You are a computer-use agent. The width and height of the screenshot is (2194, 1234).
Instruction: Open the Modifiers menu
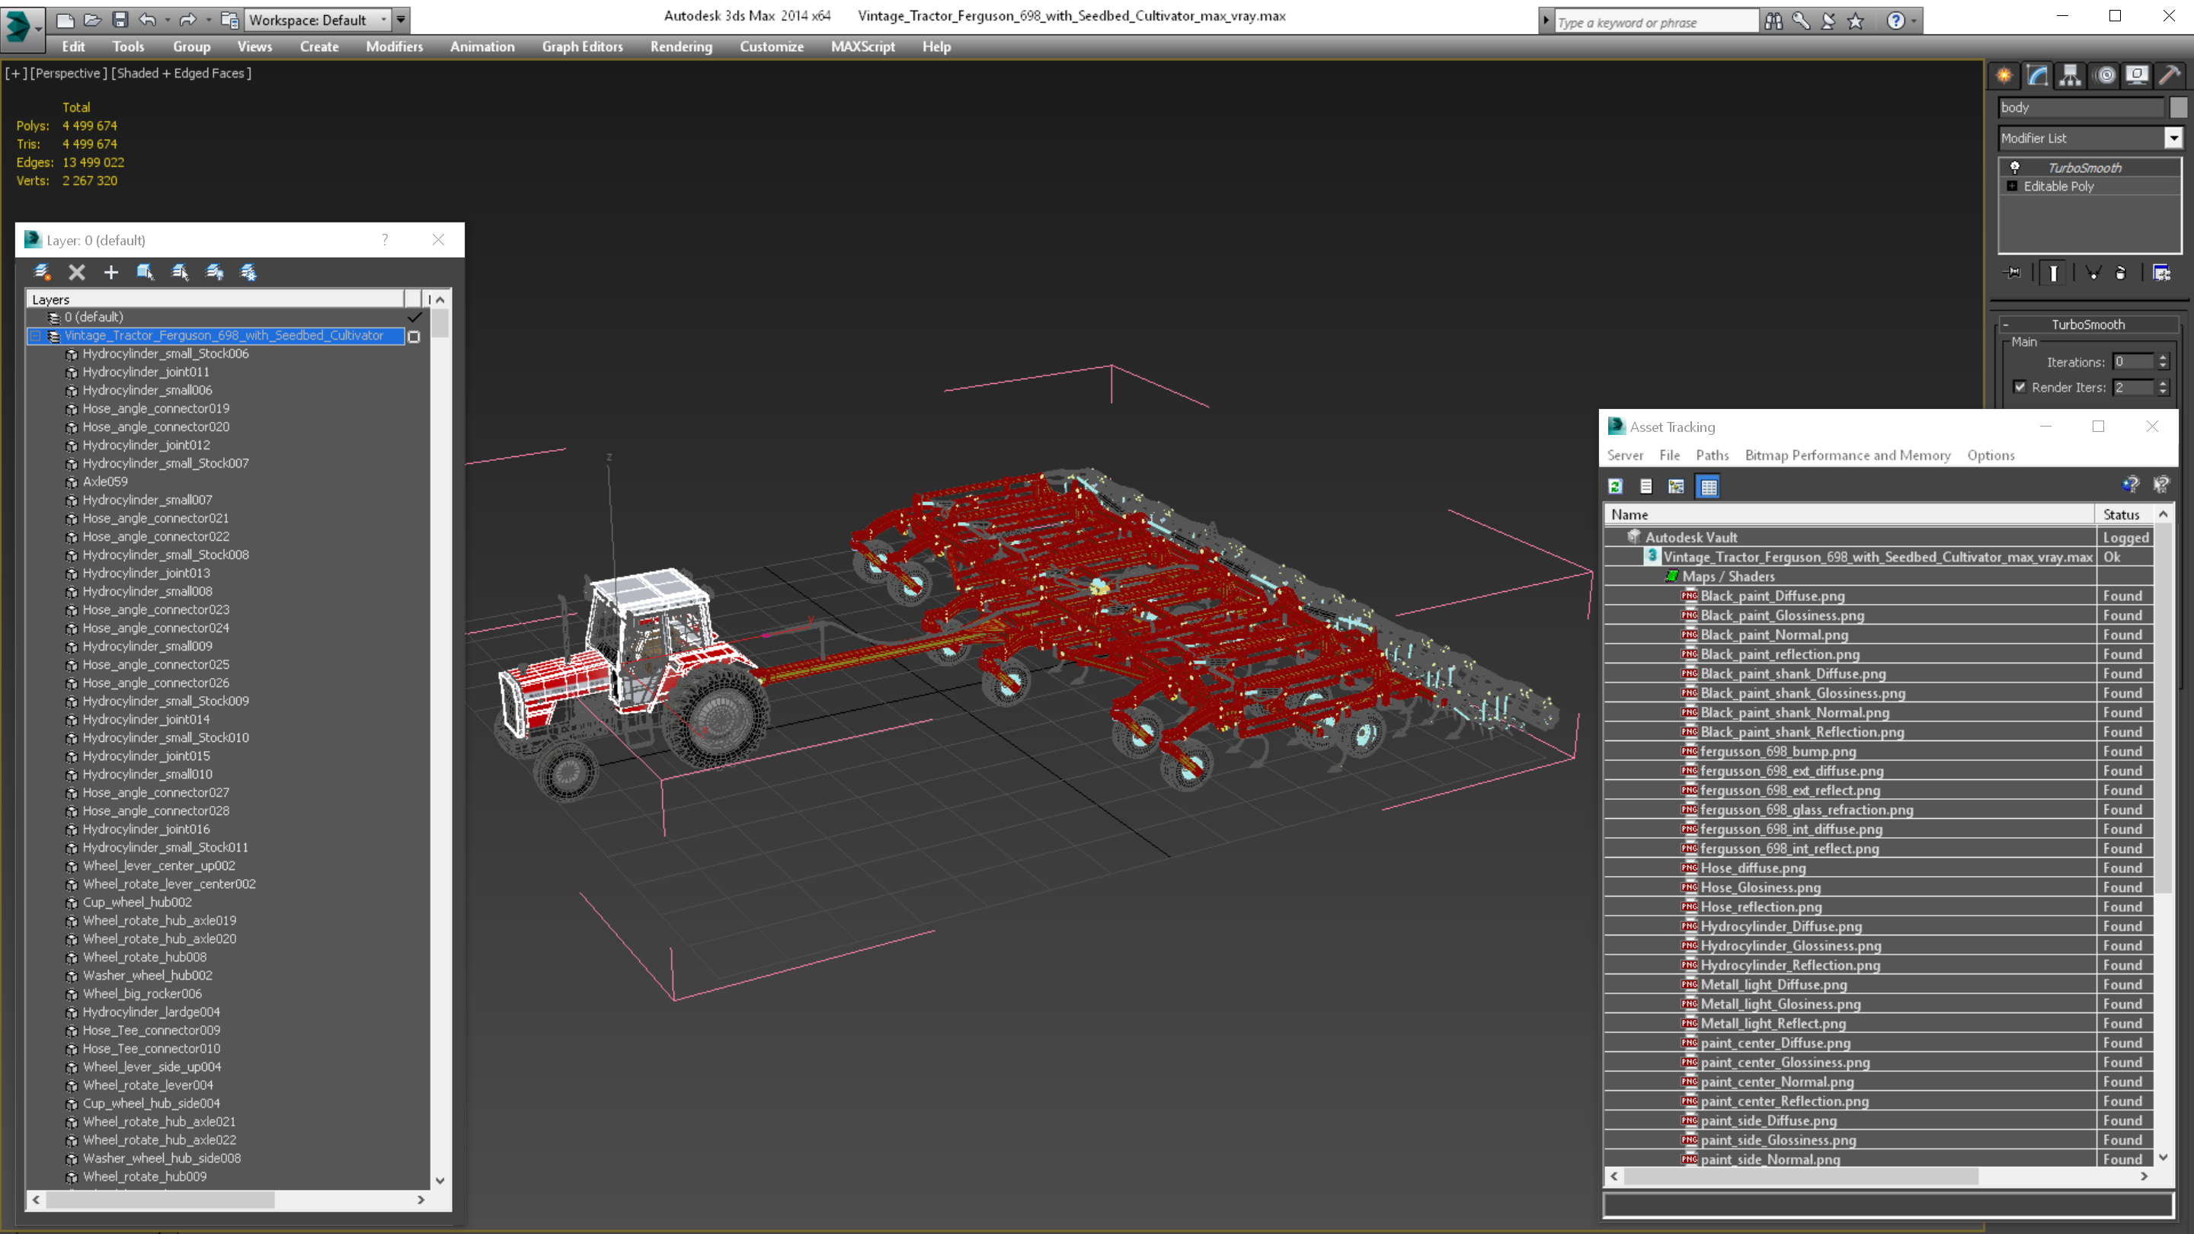[395, 46]
